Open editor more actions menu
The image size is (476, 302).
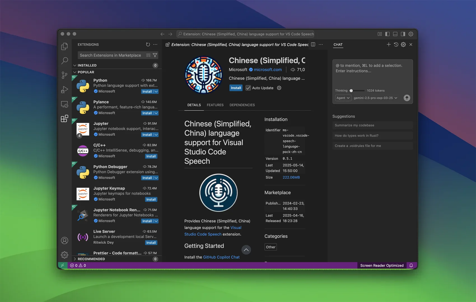pyautogui.click(x=321, y=44)
